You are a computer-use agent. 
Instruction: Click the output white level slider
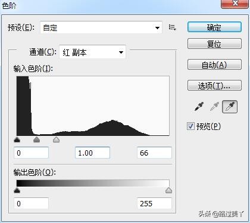pyautogui.click(x=168, y=190)
